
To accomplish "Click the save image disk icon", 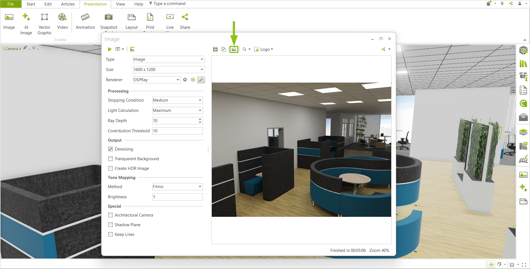I will coord(215,49).
